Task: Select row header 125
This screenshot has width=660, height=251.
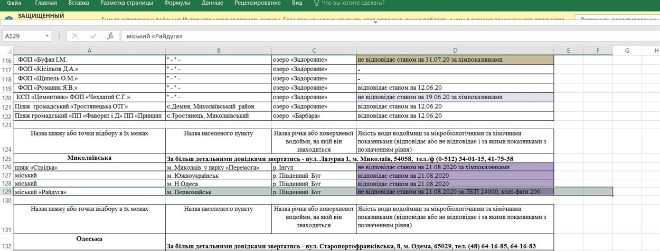Action: (x=7, y=158)
